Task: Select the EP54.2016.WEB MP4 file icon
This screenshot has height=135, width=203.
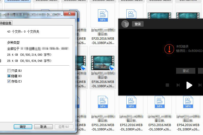Action: [188, 102]
